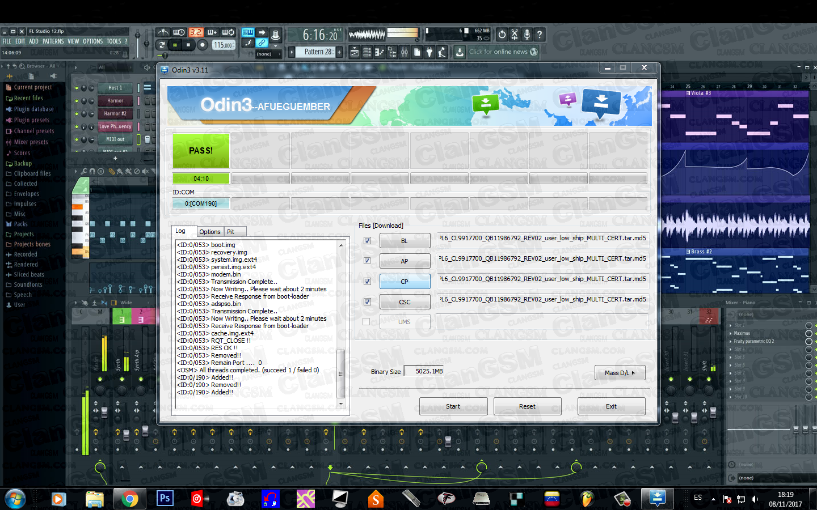Click the add channel plus button
Viewport: 817px width, 510px height.
point(115,158)
